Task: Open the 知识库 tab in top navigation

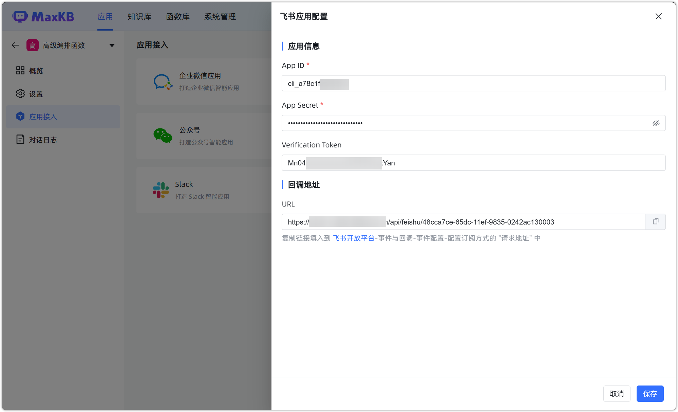Action: 139,17
